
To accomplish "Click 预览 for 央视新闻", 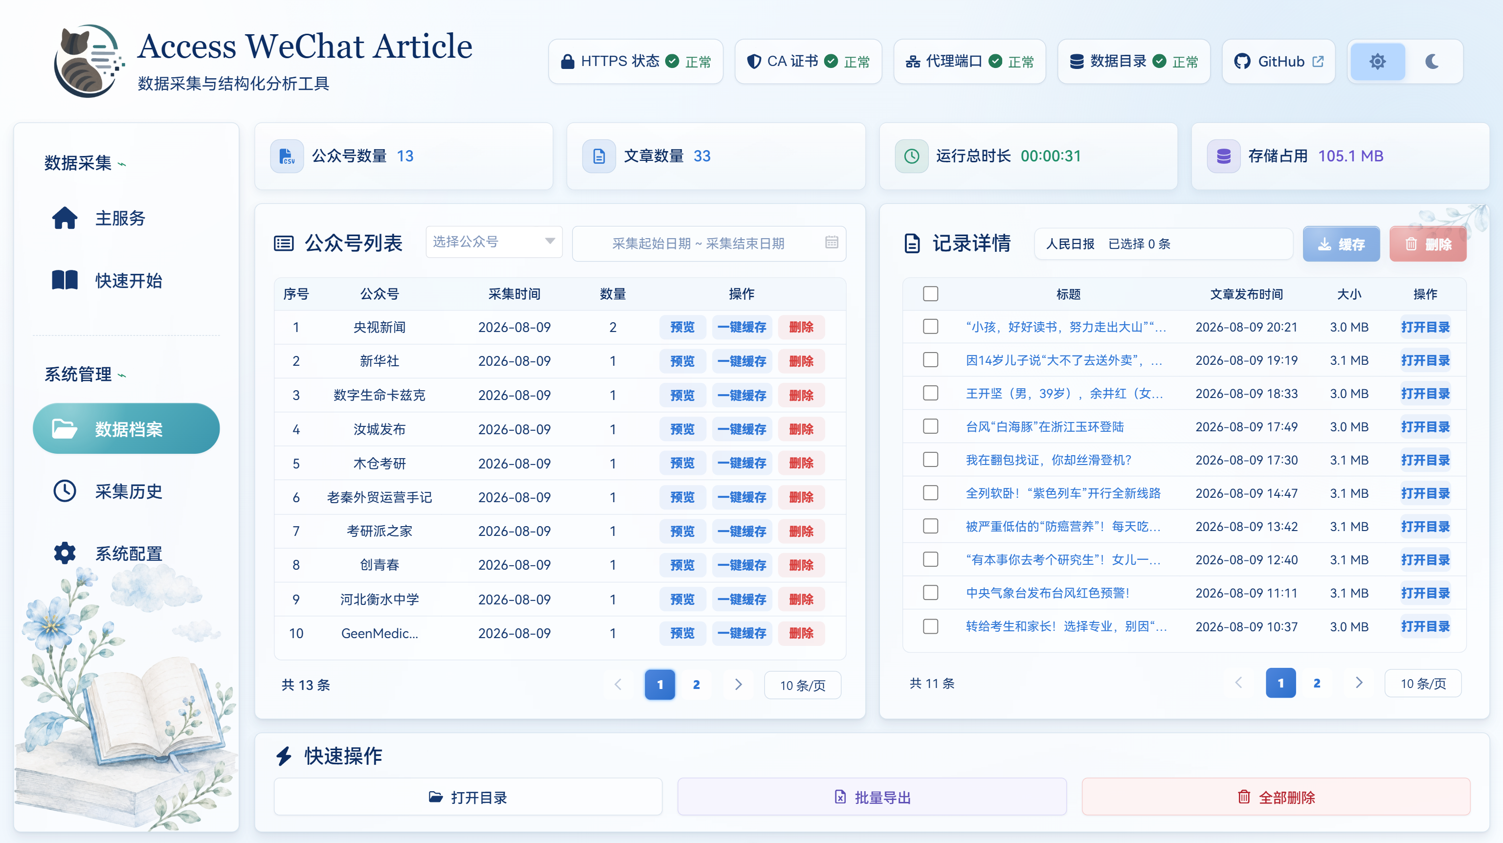I will pos(682,327).
